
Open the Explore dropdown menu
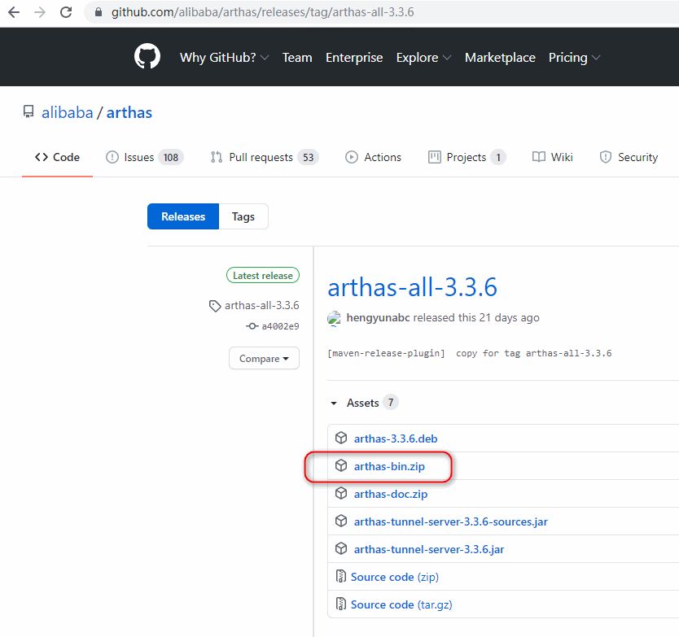[x=423, y=58]
